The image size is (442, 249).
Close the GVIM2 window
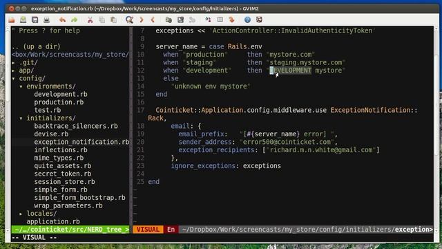(12, 9)
